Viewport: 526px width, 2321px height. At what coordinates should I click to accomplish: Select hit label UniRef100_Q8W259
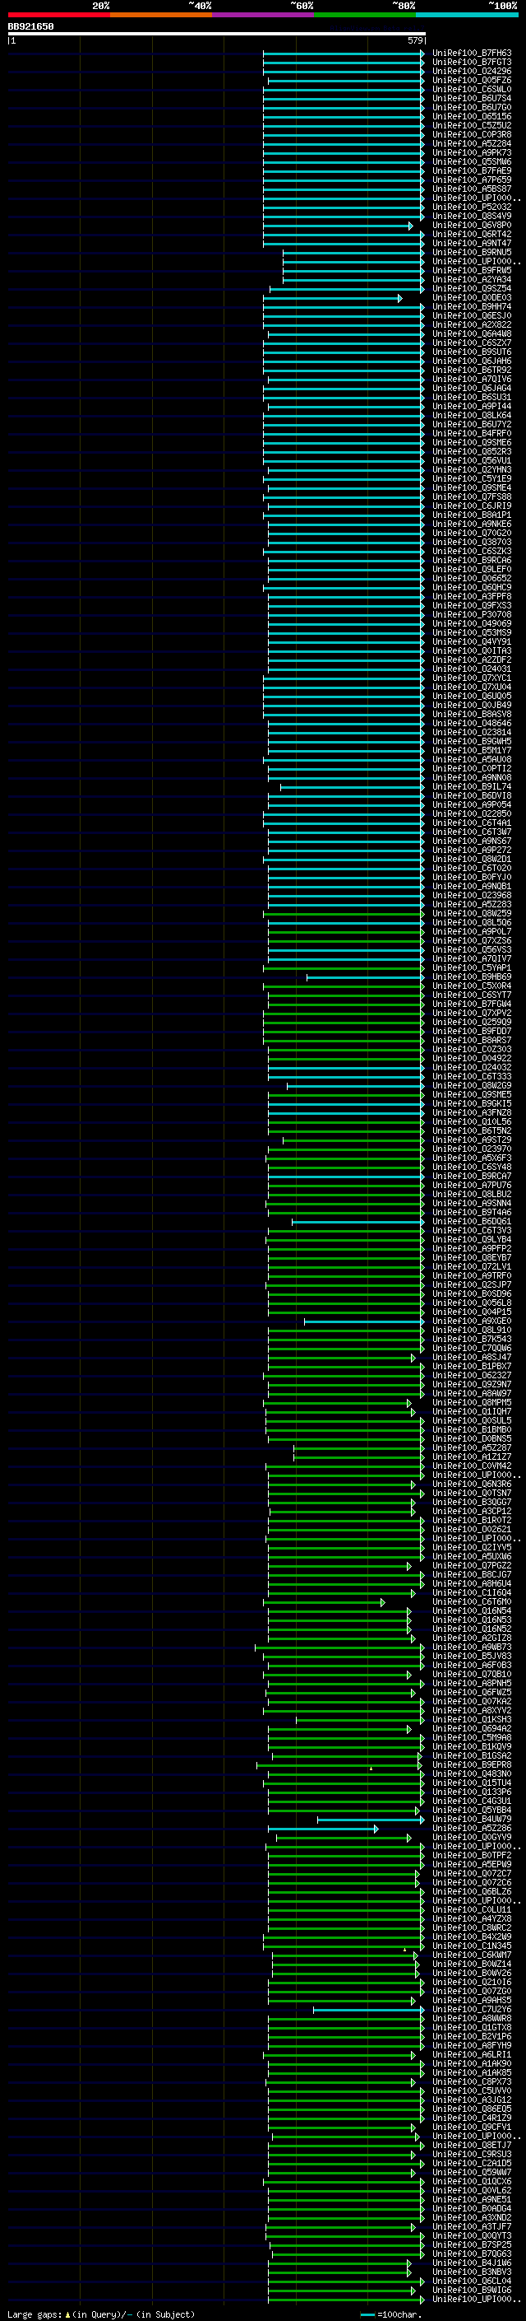(x=472, y=914)
